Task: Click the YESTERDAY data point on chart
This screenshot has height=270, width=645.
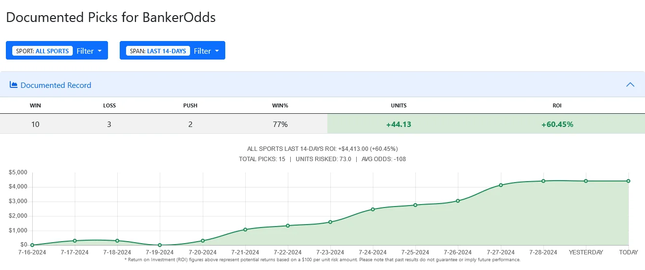Action: coord(586,181)
